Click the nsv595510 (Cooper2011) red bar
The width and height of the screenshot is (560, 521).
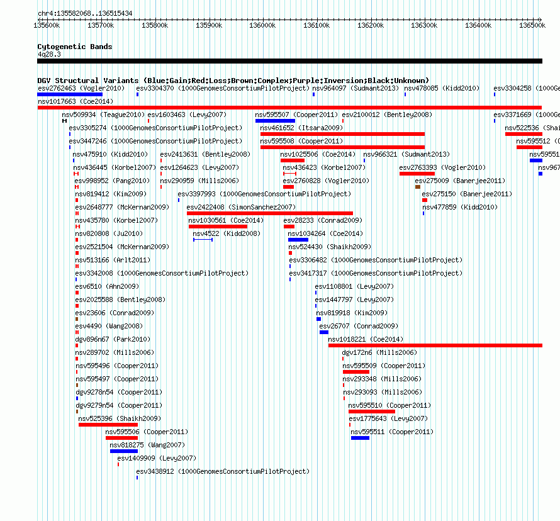coord(371,412)
